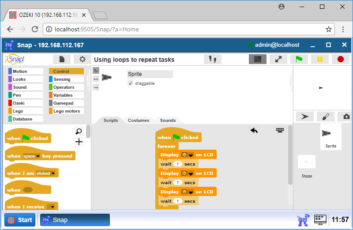Pause all scripts with yellow pause button

click(x=319, y=59)
